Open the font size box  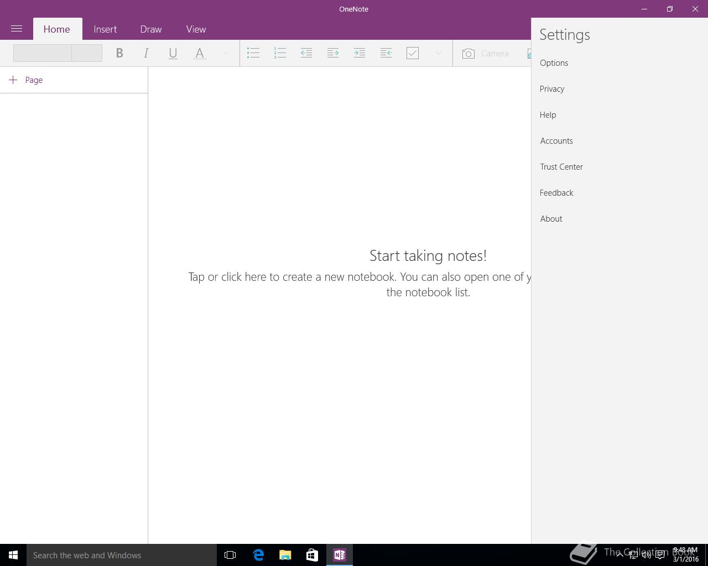pos(87,53)
